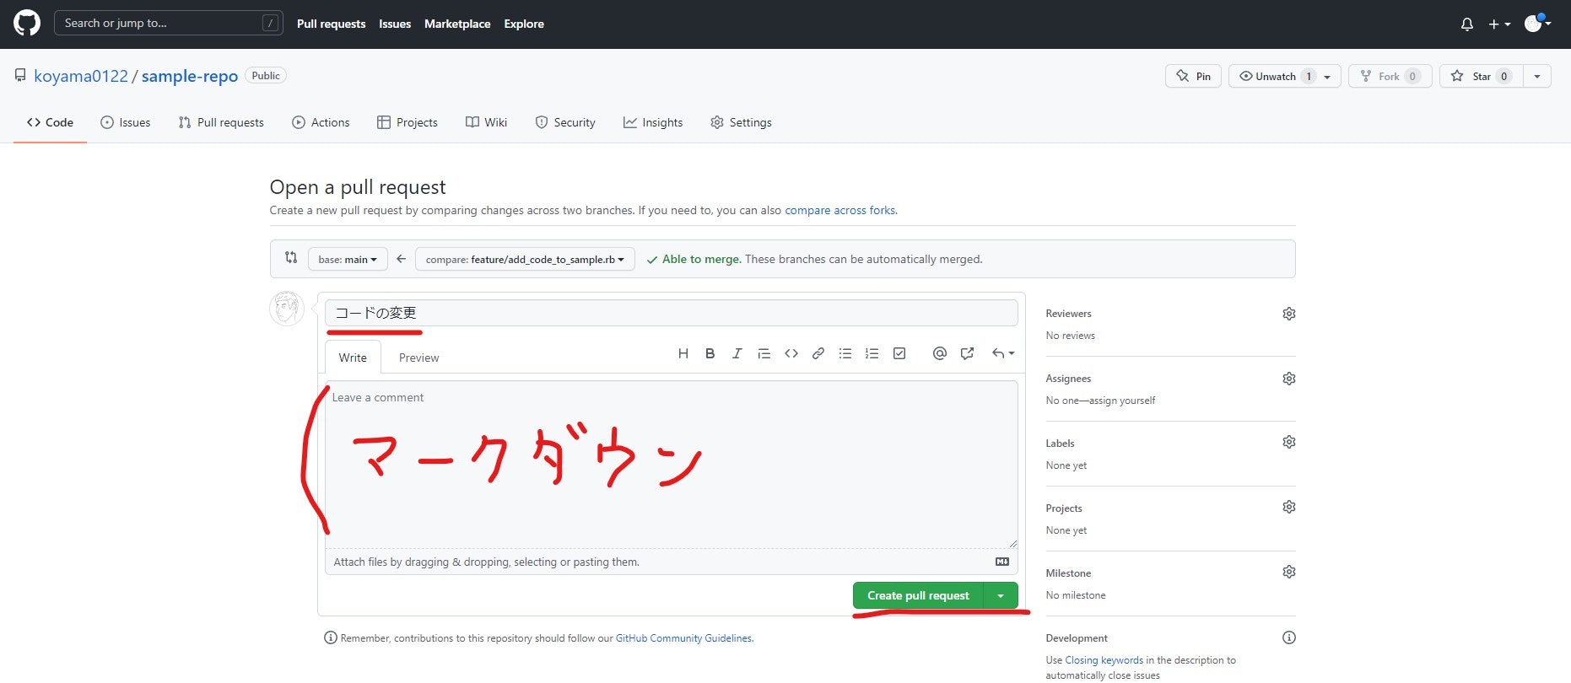
Task: Open the Projects gear settings
Action: coord(1289,507)
